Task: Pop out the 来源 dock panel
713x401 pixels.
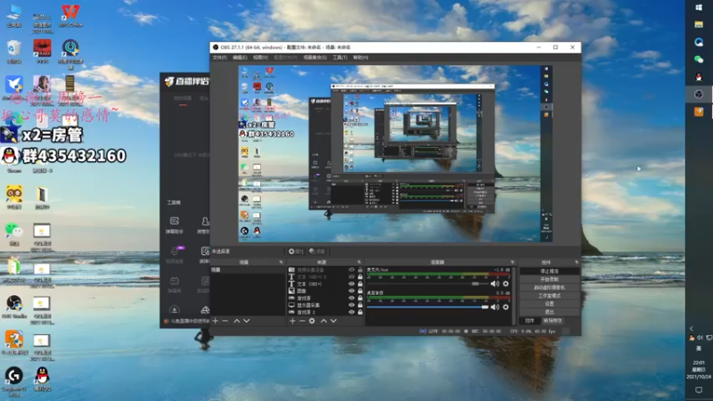Action: 359,262
